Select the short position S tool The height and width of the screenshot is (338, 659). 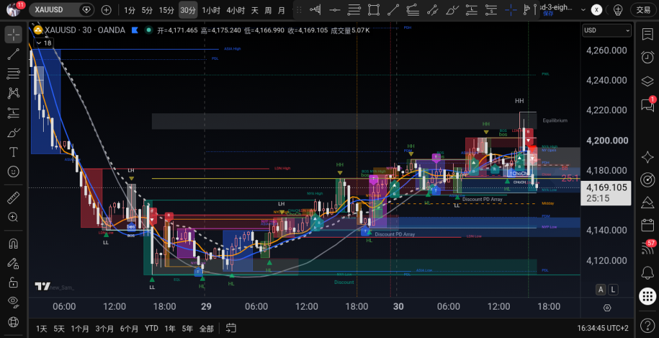point(491,10)
